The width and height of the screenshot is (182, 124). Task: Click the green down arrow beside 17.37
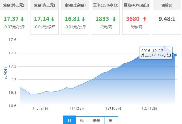point(22,19)
